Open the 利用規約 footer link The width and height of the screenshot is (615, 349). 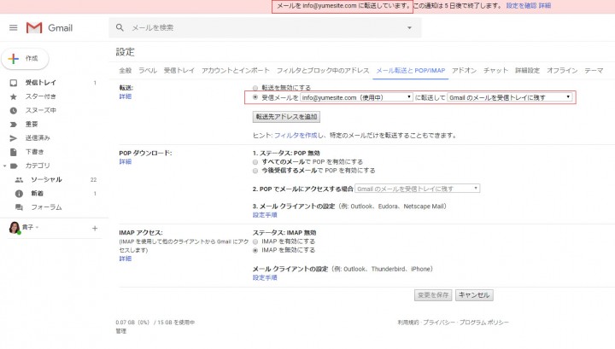click(408, 323)
